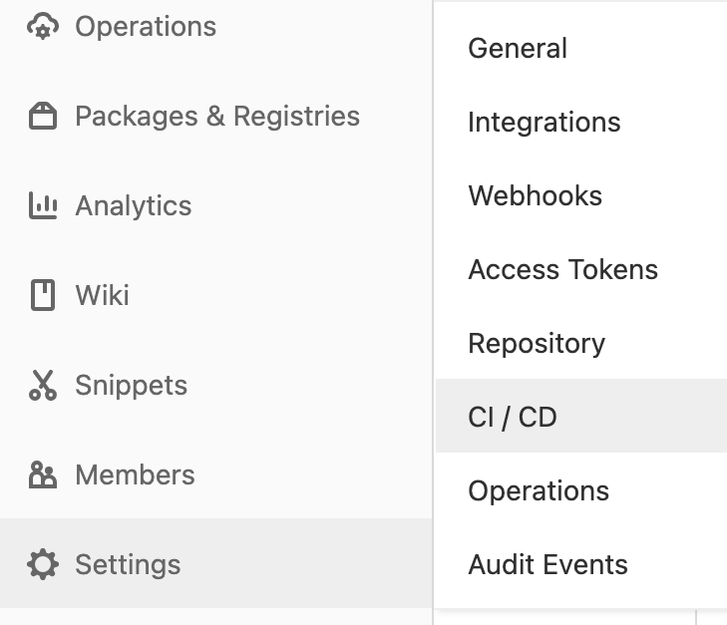Click the Packages & Registries box icon

point(42,117)
